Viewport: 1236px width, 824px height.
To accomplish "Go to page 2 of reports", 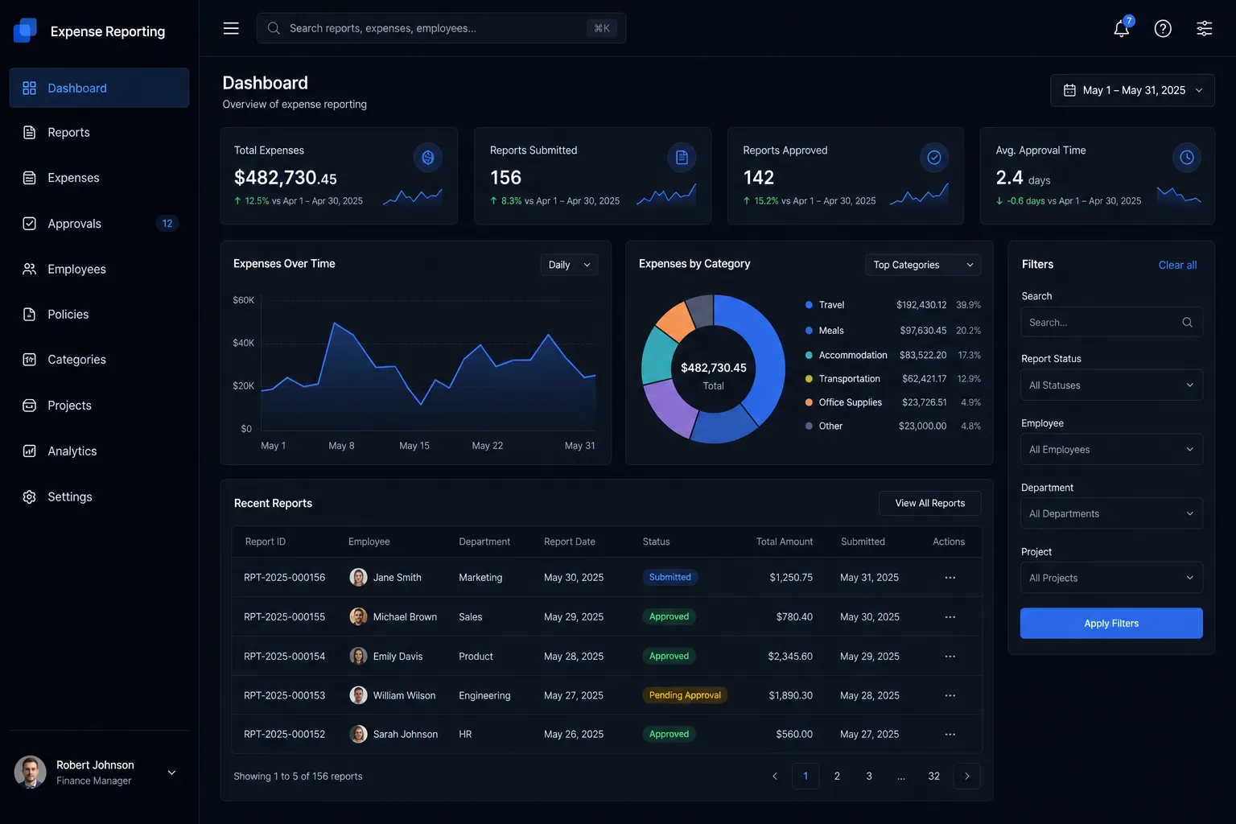I will pos(837,776).
